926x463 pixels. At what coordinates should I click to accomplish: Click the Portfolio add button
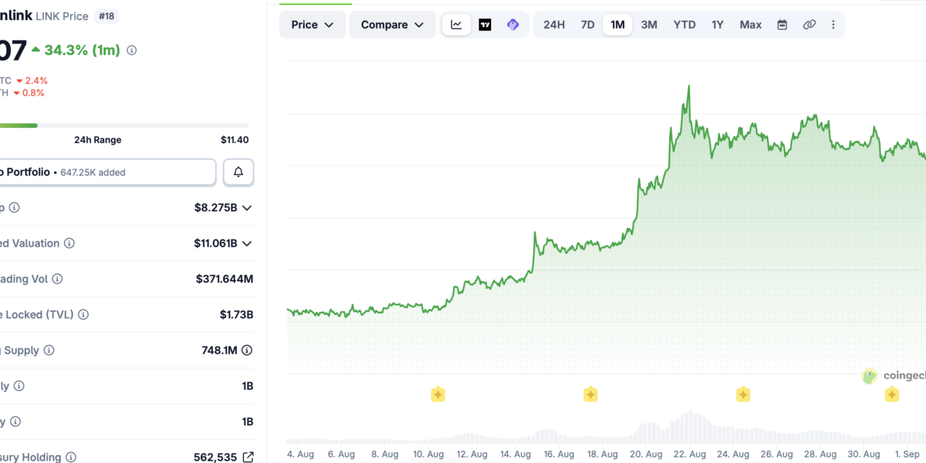coord(107,172)
